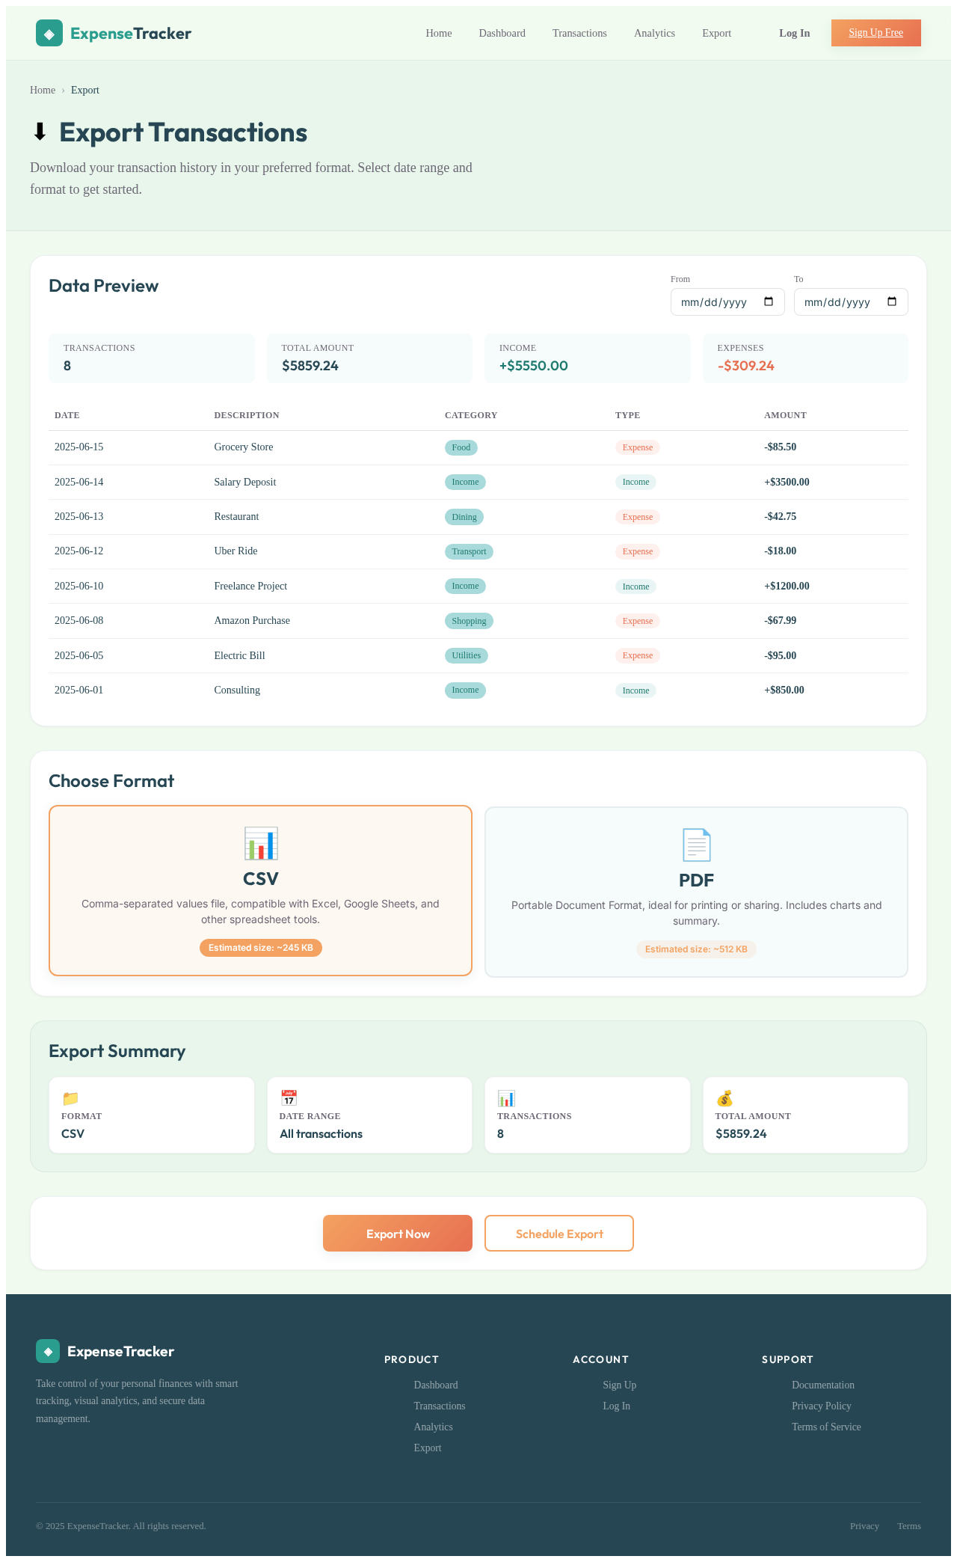
Task: Click the Terms link in footer bottom bar
Action: (909, 1525)
